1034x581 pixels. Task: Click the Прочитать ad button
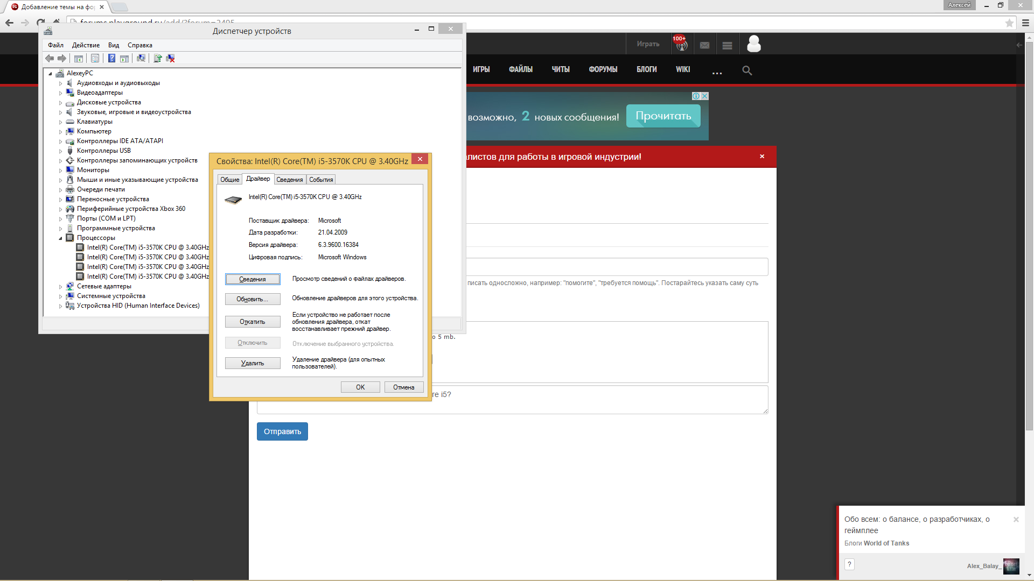point(663,116)
